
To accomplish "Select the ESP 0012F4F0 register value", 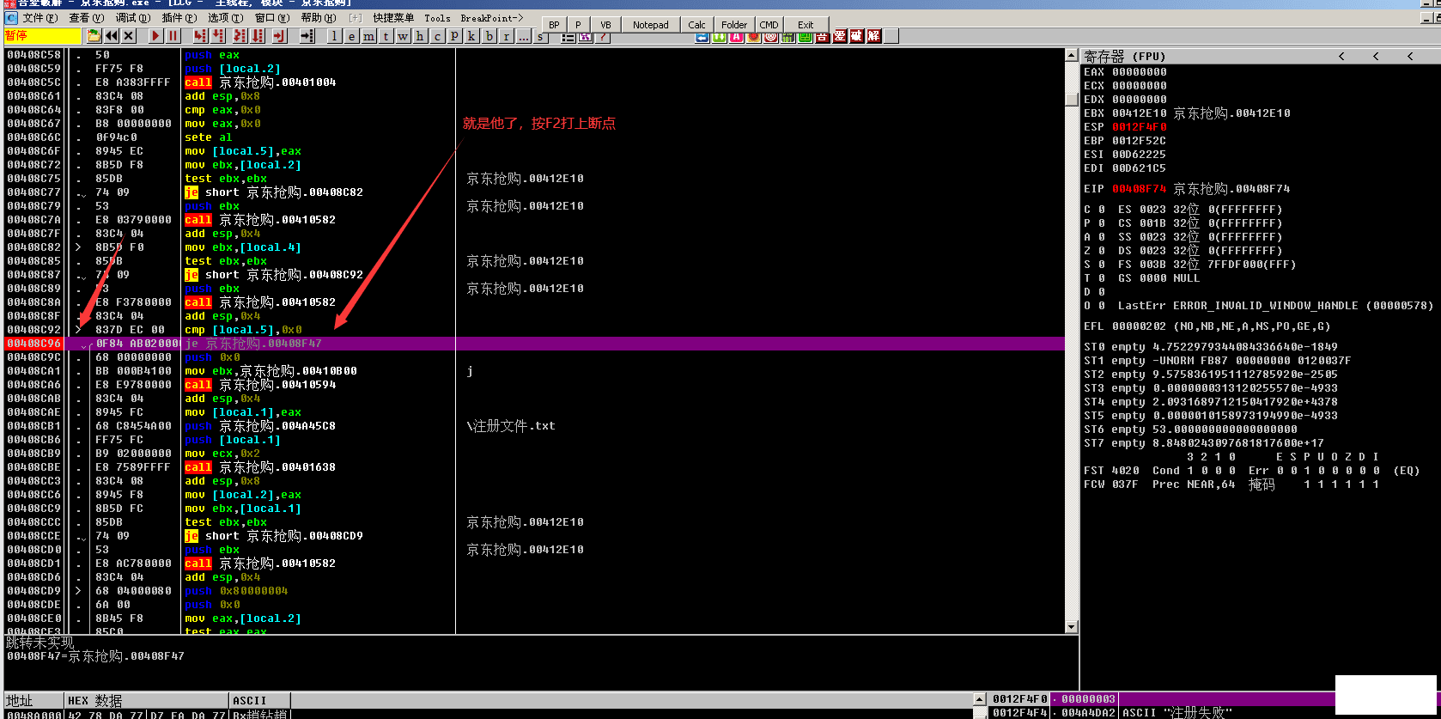I will [x=1140, y=127].
